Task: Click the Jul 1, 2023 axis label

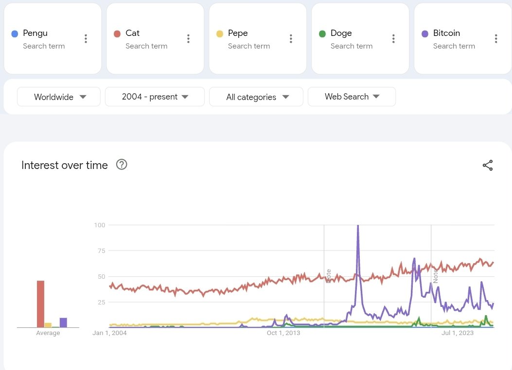Action: 457,333
